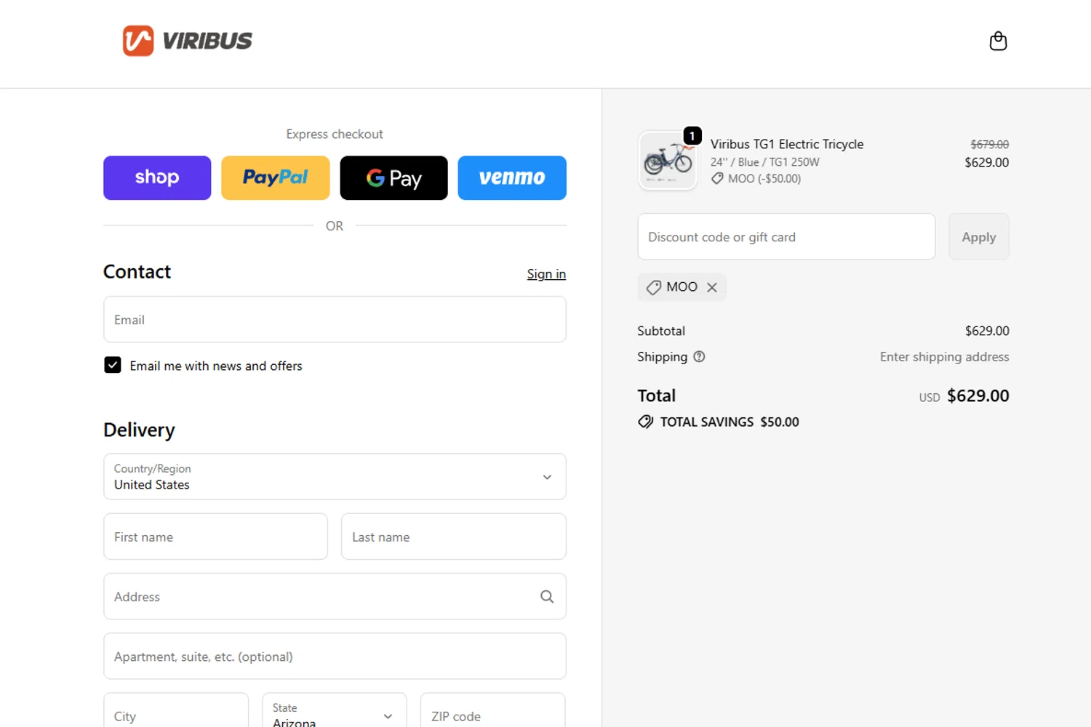Pay with Google Pay express button
The height and width of the screenshot is (727, 1091).
(393, 177)
